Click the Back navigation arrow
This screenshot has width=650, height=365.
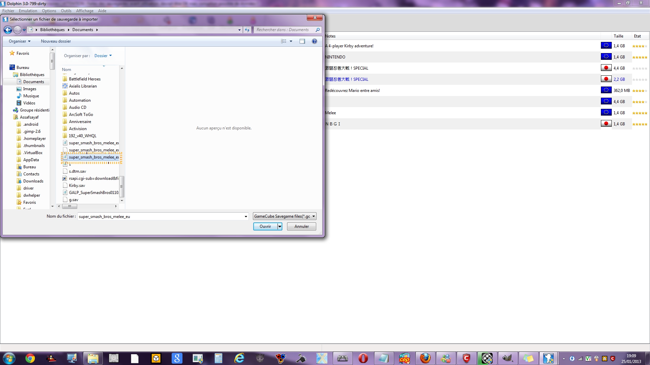pos(8,30)
